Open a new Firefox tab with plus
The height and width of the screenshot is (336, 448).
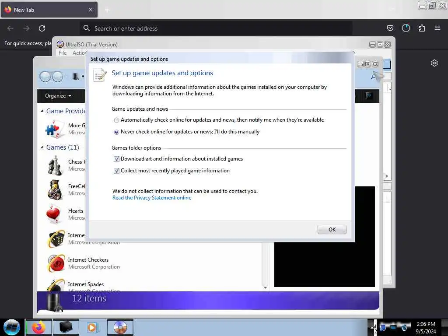pyautogui.click(x=107, y=10)
